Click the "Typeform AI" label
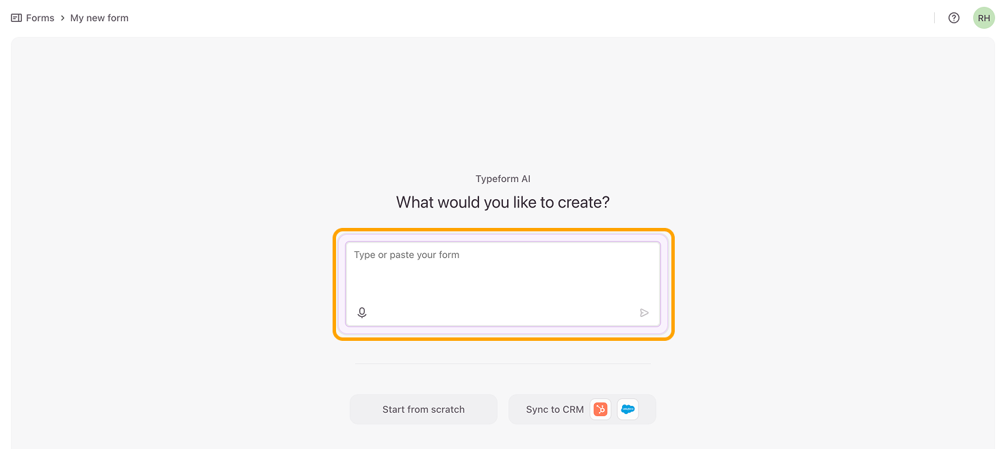The image size is (1006, 449). click(x=503, y=179)
